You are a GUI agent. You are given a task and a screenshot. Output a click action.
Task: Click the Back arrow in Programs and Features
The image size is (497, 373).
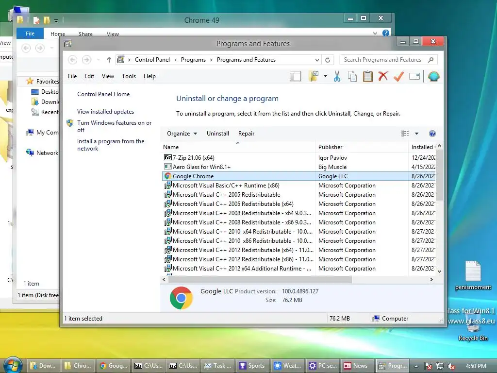pyautogui.click(x=73, y=60)
